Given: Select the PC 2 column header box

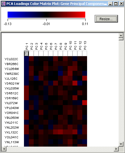Looking at the screenshot, I should coord(31,53).
